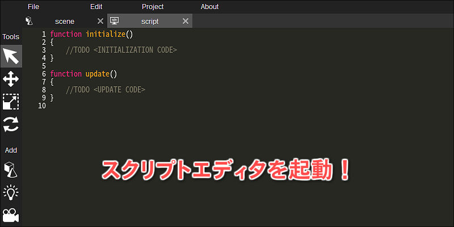Viewport: 454px width, 227px height.
Task: Open the Edit menu
Action: click(x=96, y=7)
